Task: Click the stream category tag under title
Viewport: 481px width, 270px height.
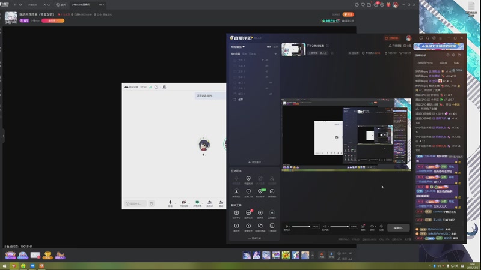Action: pos(317,53)
